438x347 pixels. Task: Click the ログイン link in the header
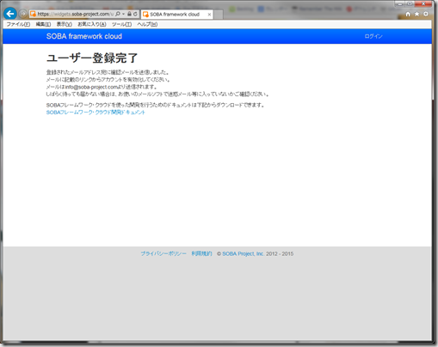coord(373,36)
